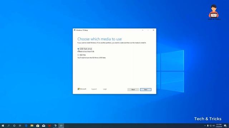Select the ISO file option
Viewport: 229px width, 128px height.
point(78,55)
